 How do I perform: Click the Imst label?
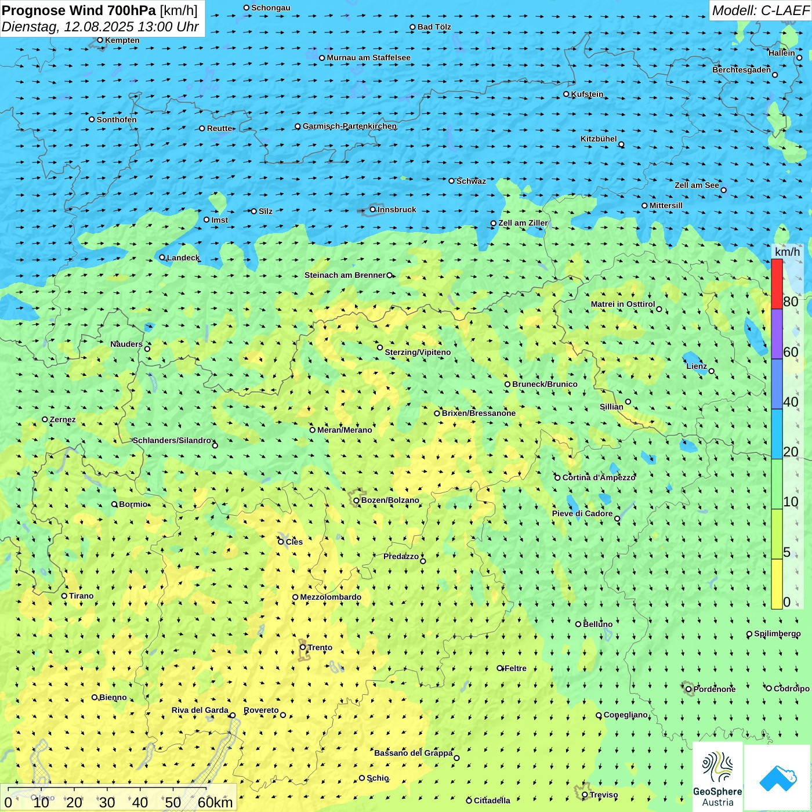(220, 220)
